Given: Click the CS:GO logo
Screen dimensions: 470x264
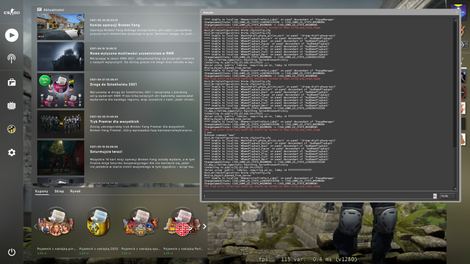Looking at the screenshot, I should pyautogui.click(x=12, y=12).
